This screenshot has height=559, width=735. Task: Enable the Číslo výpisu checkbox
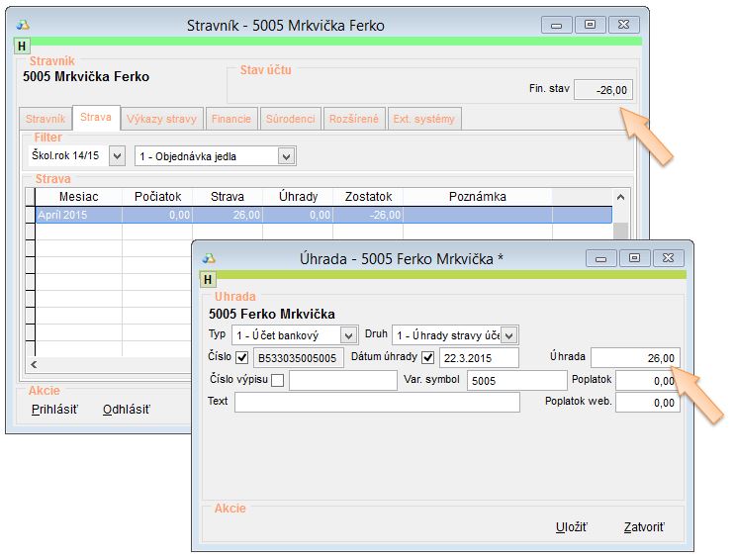[x=277, y=381]
